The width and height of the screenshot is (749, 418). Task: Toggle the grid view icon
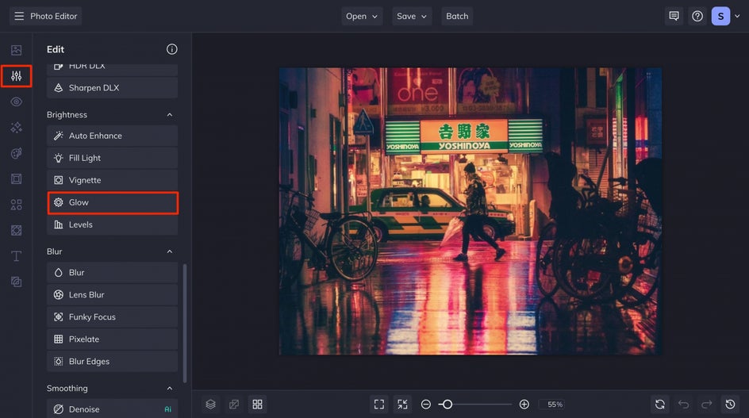(257, 405)
